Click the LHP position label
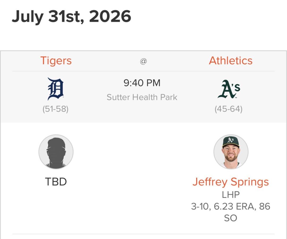 tap(231, 195)
